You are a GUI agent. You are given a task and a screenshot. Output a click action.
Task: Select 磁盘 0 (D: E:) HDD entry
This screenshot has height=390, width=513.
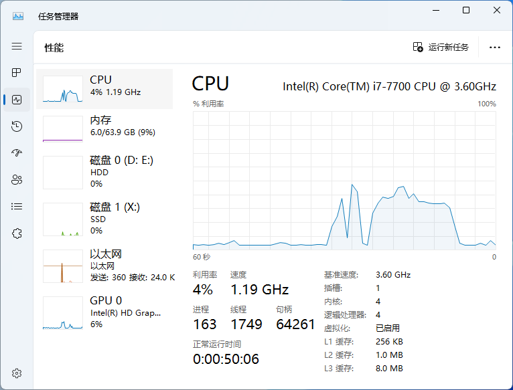point(104,172)
